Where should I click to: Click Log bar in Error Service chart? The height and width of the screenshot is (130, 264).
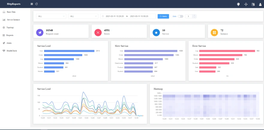point(227,51)
